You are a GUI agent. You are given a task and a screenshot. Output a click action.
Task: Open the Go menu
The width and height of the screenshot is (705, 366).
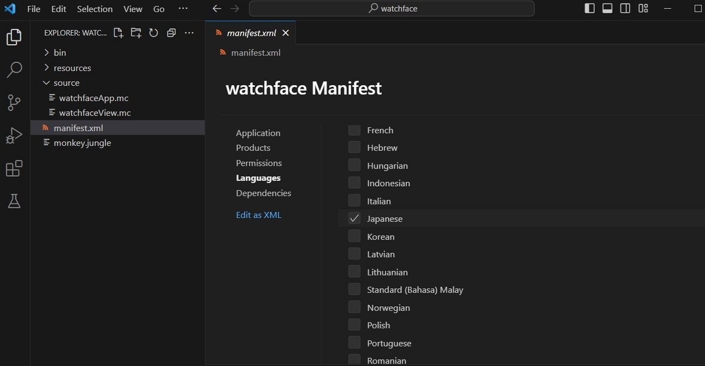[159, 9]
